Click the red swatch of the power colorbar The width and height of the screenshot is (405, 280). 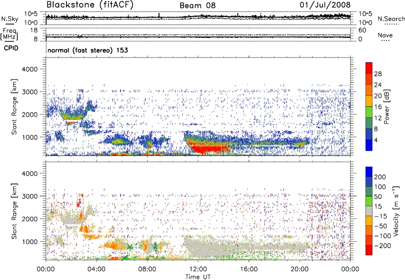(x=369, y=68)
